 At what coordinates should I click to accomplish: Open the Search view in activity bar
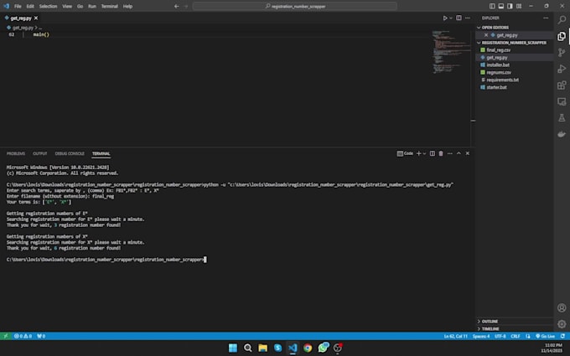click(562, 19)
